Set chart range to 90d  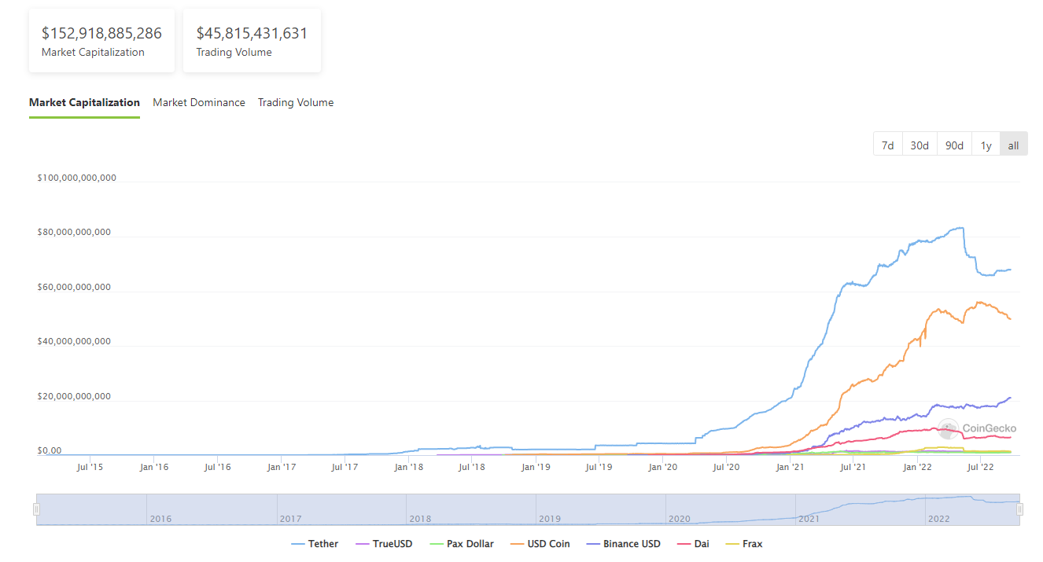pos(954,145)
